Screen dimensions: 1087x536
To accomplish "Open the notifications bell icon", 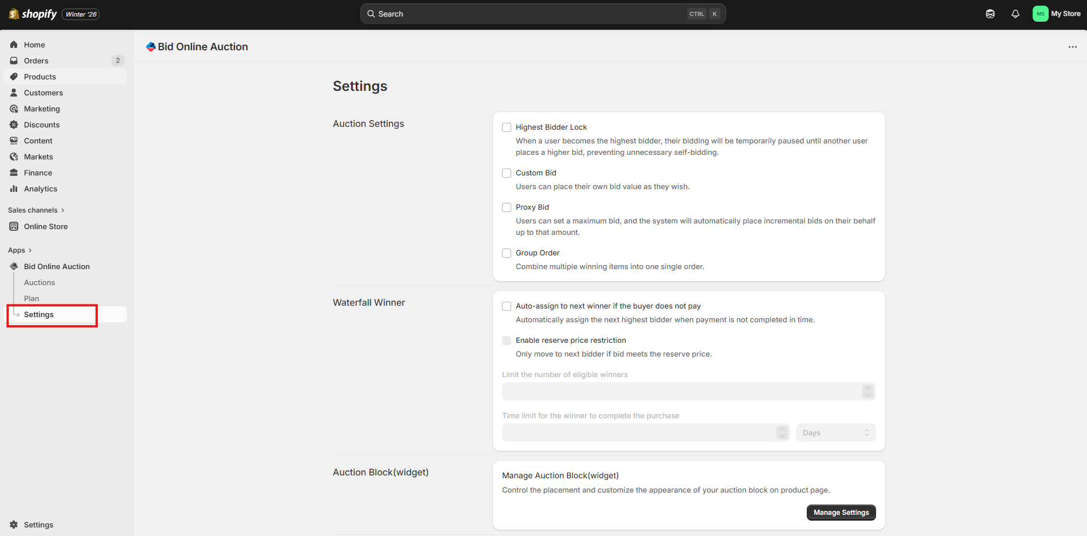I will pos(1015,14).
